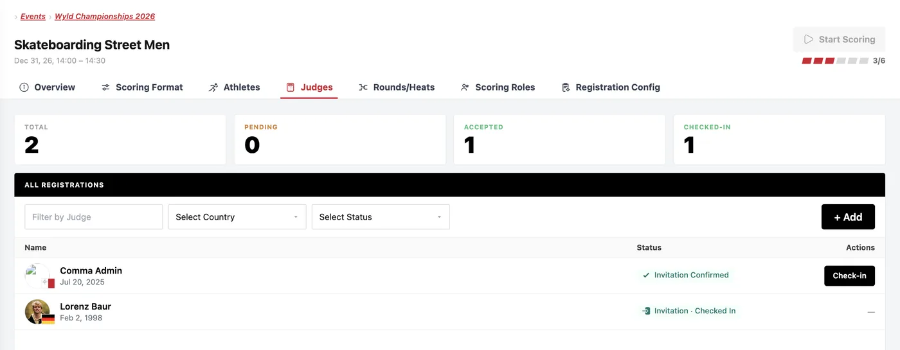Click the Rounds/Heats bracket icon
This screenshot has width=900, height=350.
(363, 87)
